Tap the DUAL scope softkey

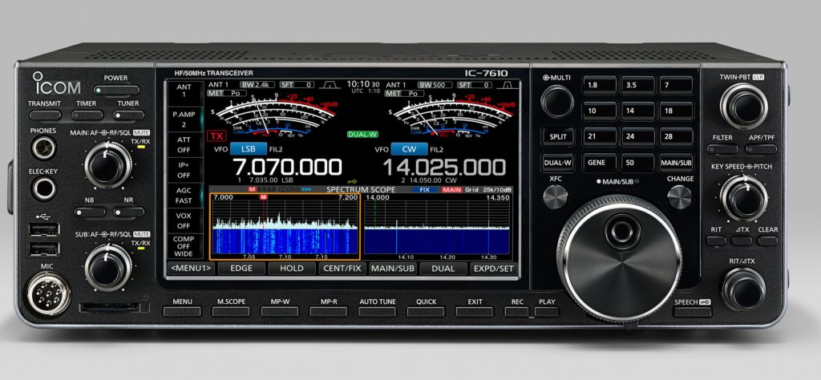click(443, 268)
